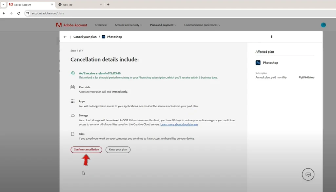Select the Adobe Account browser tab
Viewport: 336px width, 192px height.
click(31, 5)
